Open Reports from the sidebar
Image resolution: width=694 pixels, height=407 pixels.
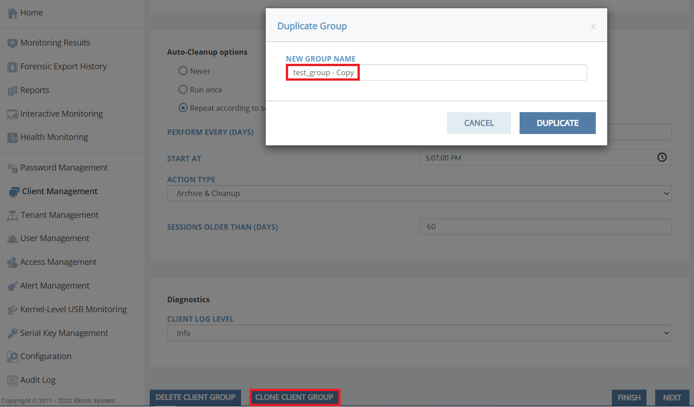click(x=35, y=90)
